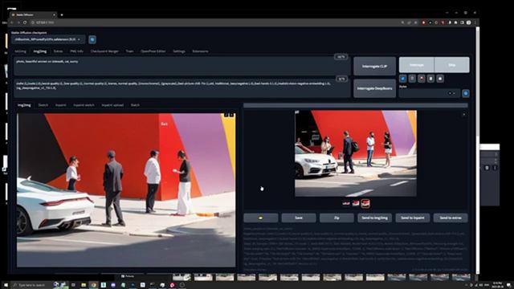Click the Interrogate DeepBooru button
Screen dimensions: 514x289
375,88
